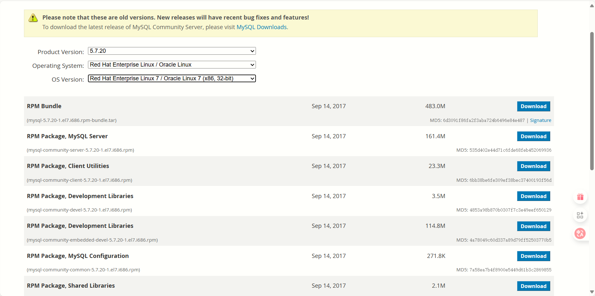Click the 271.8K size value
Image resolution: width=595 pixels, height=296 pixels.
[x=436, y=256]
